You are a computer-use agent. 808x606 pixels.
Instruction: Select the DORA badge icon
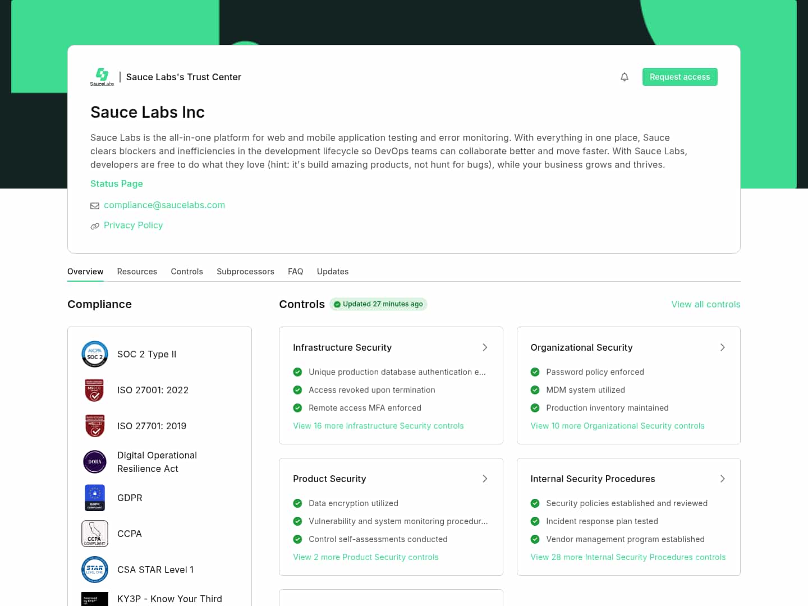95,462
